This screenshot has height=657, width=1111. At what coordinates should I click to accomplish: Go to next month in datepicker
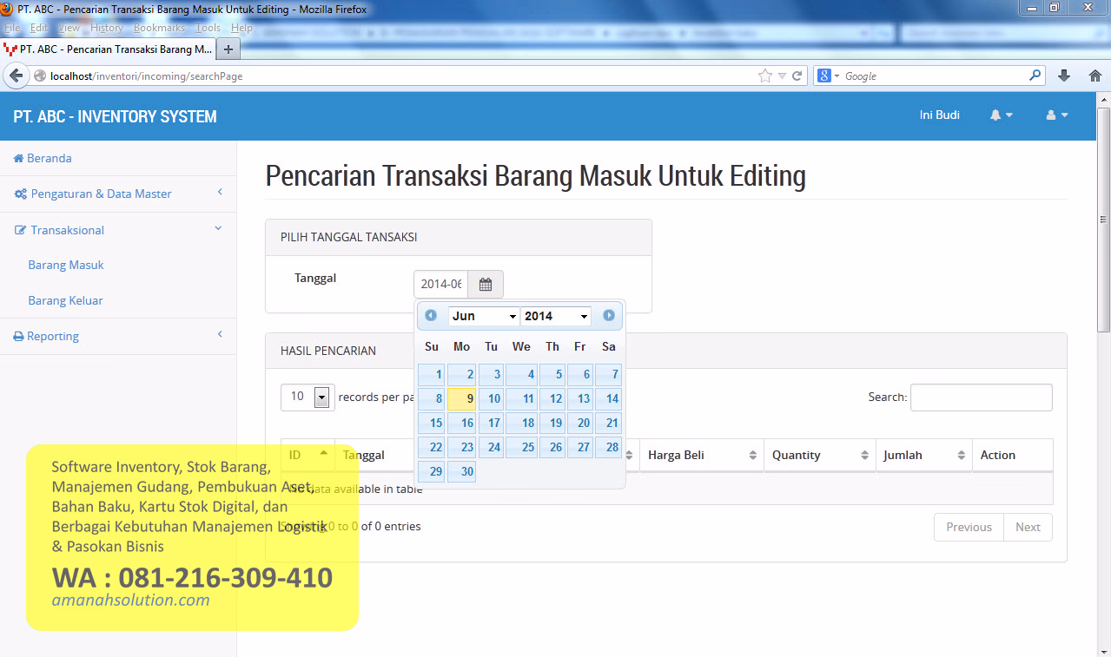click(609, 316)
